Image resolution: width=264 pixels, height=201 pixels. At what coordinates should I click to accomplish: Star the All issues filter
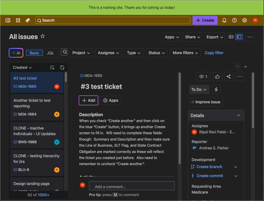(x=43, y=36)
